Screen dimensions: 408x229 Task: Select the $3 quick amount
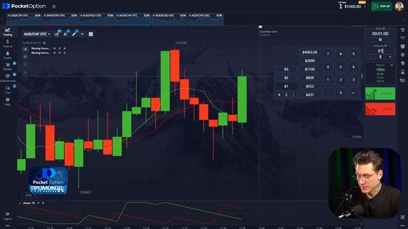click(x=286, y=69)
